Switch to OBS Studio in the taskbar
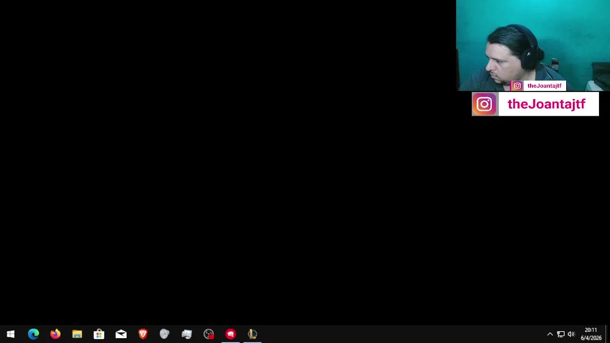Viewport: 610px width, 343px height. 209,334
